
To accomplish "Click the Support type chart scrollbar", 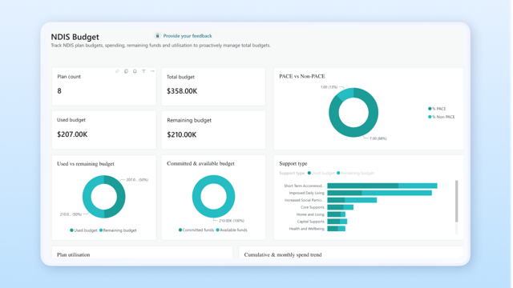I will coord(456,201).
